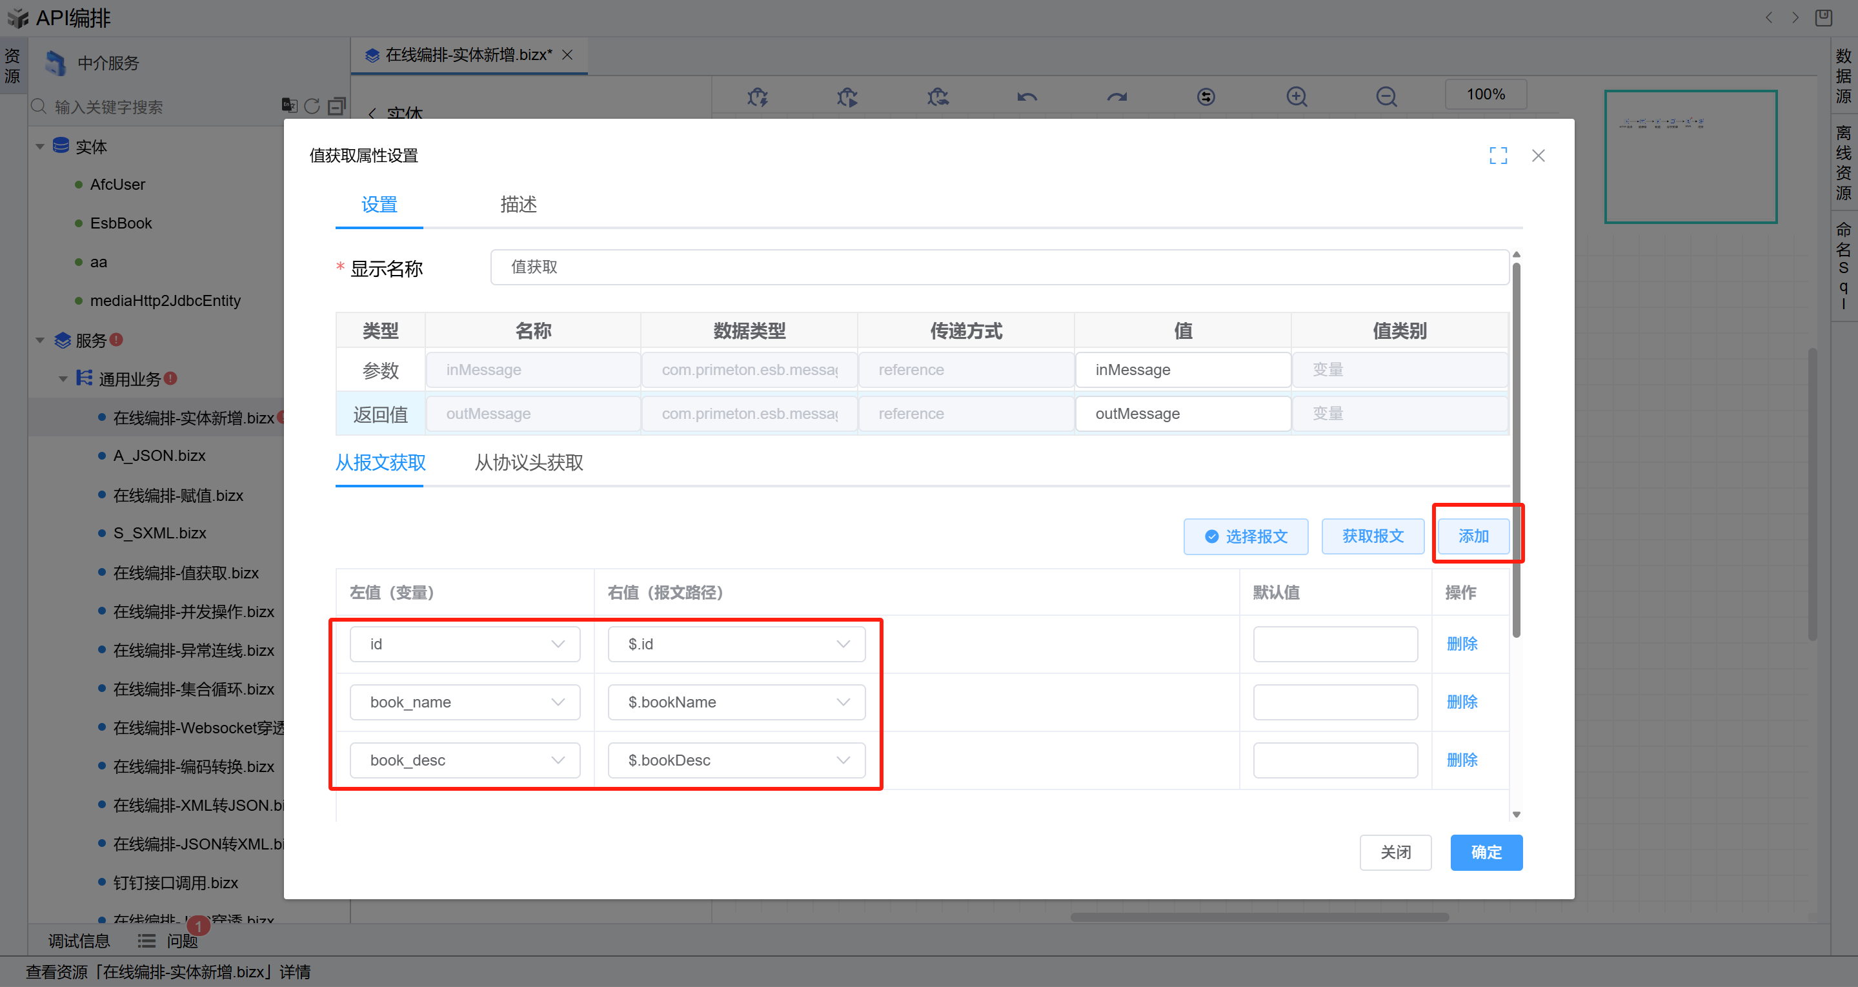Image resolution: width=1858 pixels, height=987 pixels.
Task: Click the undo arrow toolbar icon
Action: tap(1026, 97)
